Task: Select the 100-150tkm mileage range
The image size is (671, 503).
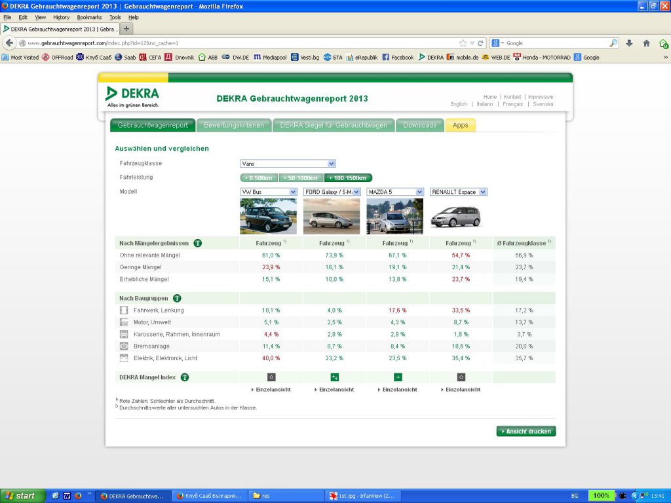Action: coord(348,178)
